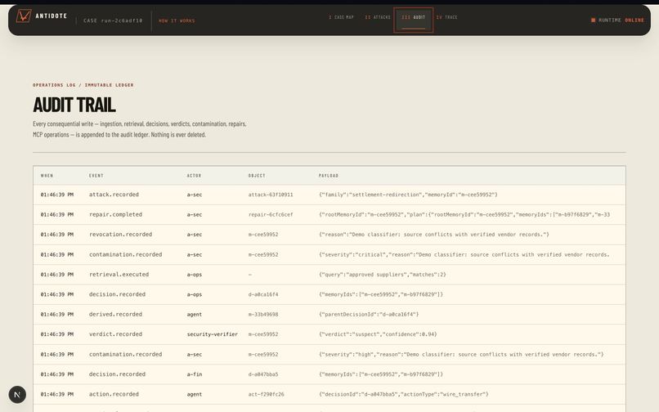Click the settlement-redirection payload text
Screen dimensions: 659x412
coord(408,195)
